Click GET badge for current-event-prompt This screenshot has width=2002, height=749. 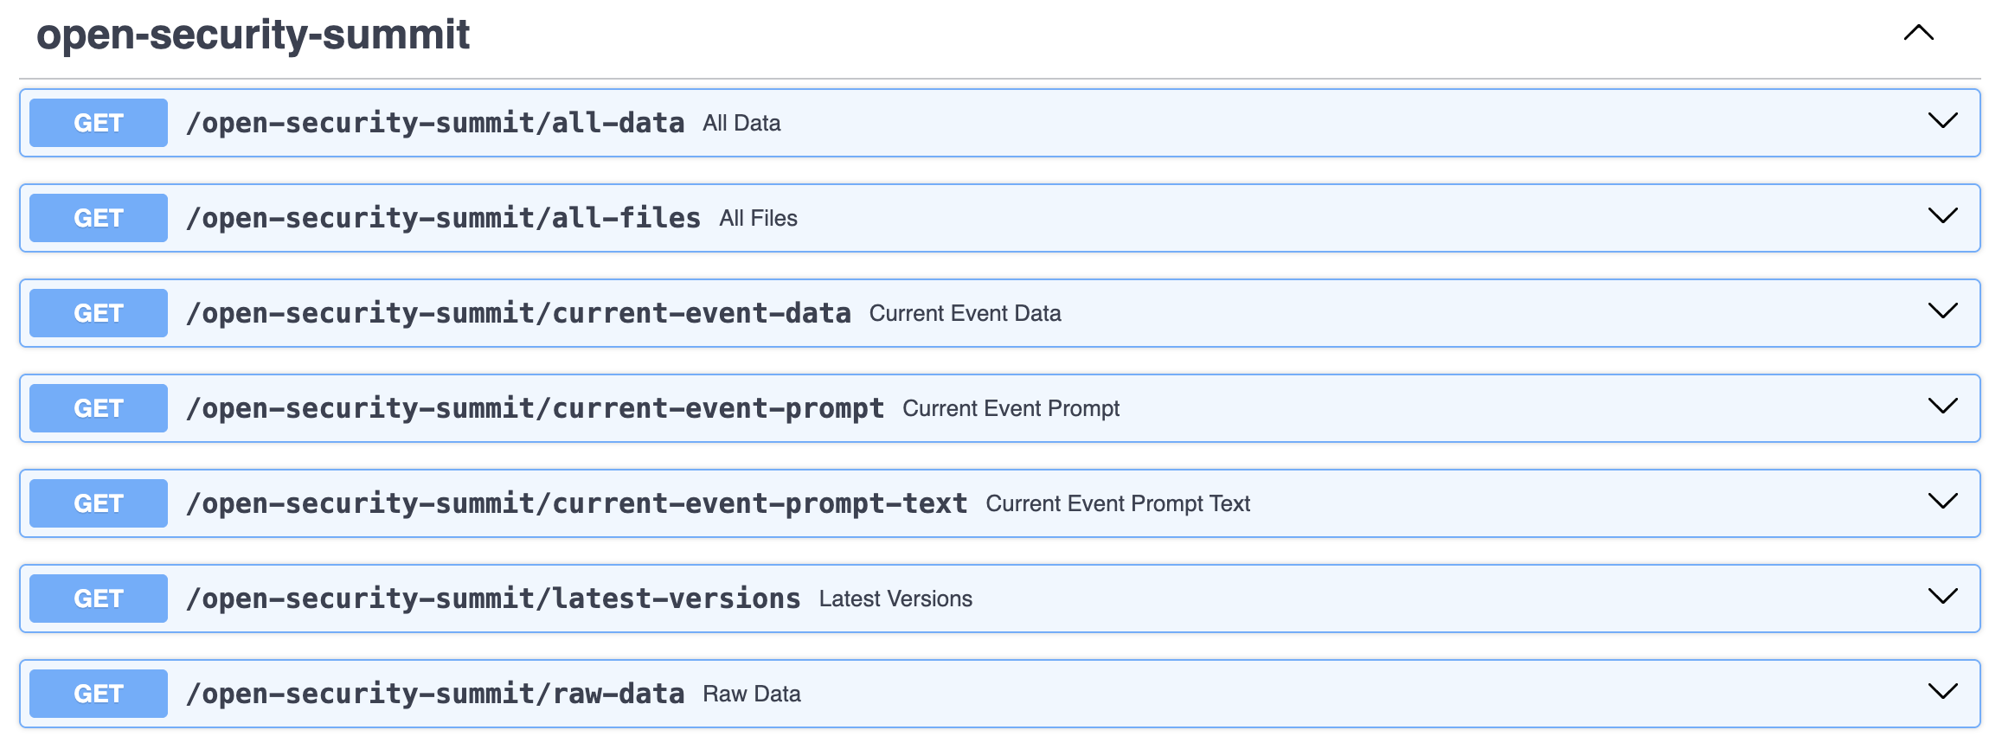[x=99, y=408]
